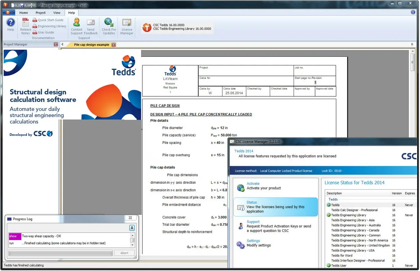Click the Calcs date value 25.06.2014
The height and width of the screenshot is (271, 420).
(x=234, y=93)
